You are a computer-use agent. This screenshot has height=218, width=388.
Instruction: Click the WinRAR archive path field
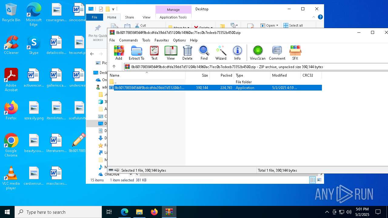tap(256, 67)
